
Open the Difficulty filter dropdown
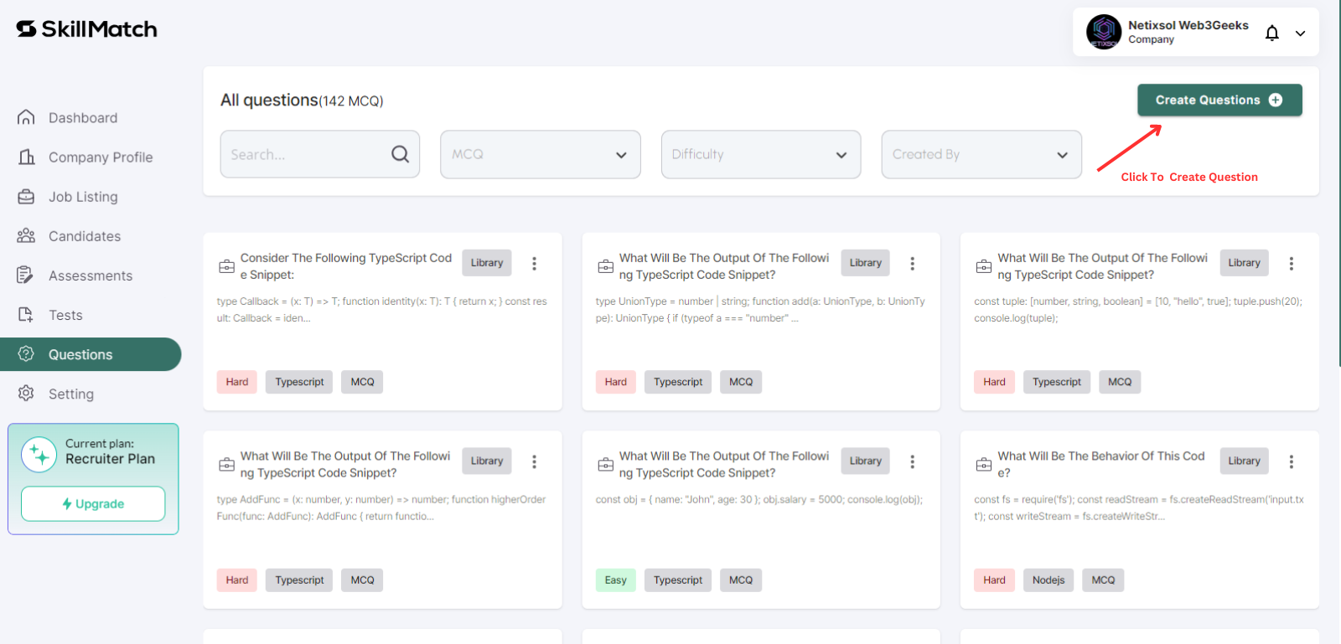pyautogui.click(x=761, y=154)
